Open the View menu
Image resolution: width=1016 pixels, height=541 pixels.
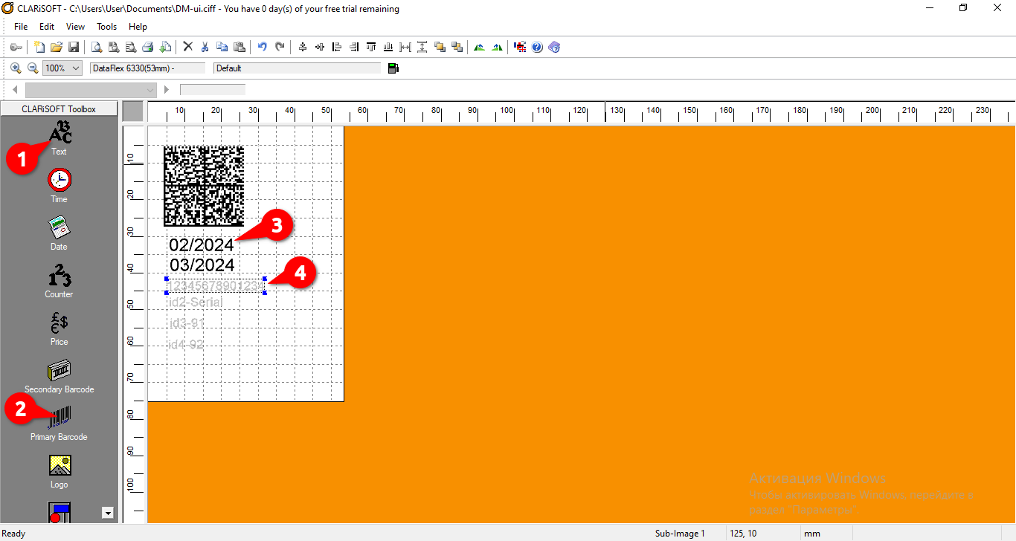(75, 27)
